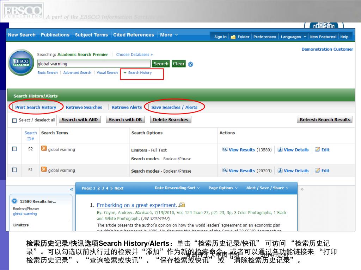This screenshot has width=361, height=270.
Task: Go to results page 5
Action: (111, 188)
